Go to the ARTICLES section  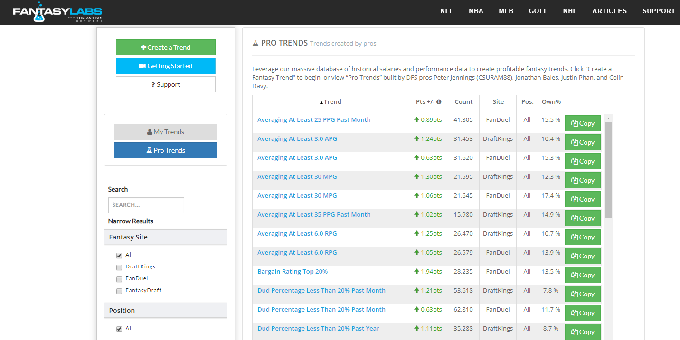point(610,11)
